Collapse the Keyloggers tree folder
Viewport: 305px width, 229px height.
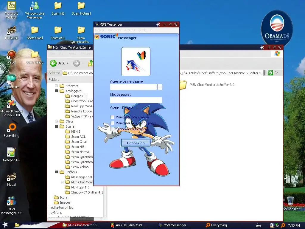point(56,91)
